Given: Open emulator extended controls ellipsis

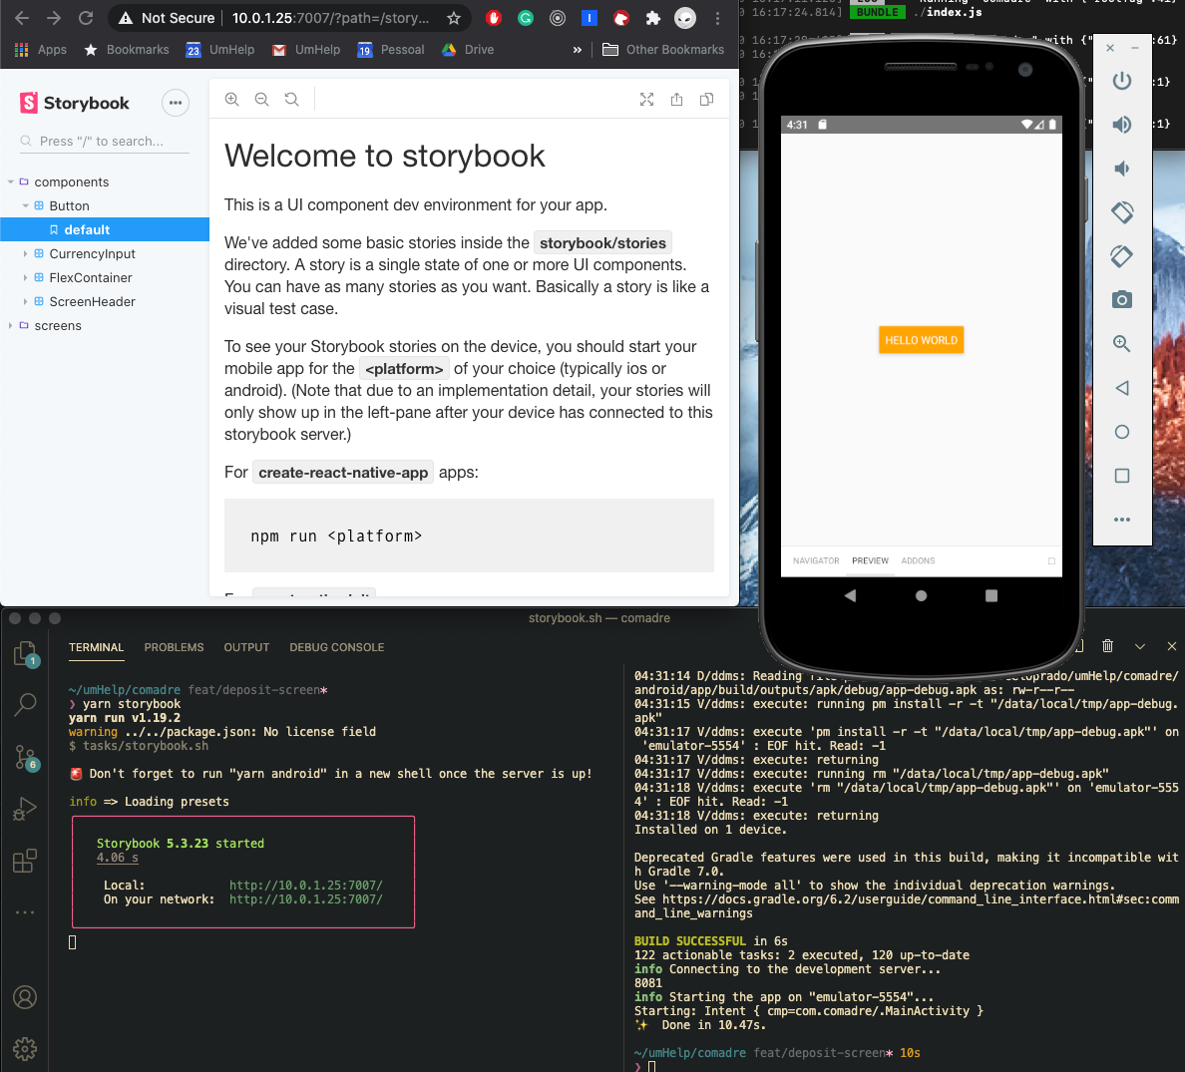Looking at the screenshot, I should pos(1122,520).
